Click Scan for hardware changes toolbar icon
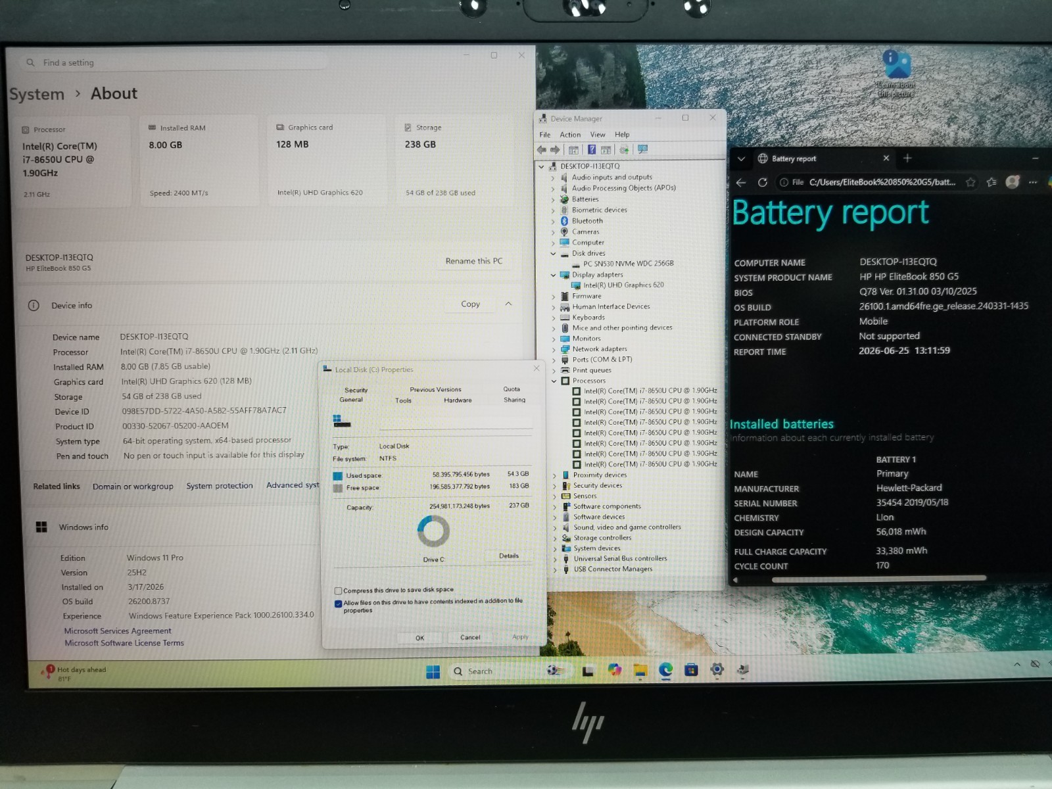Viewport: 1052px width, 789px height. pyautogui.click(x=642, y=150)
